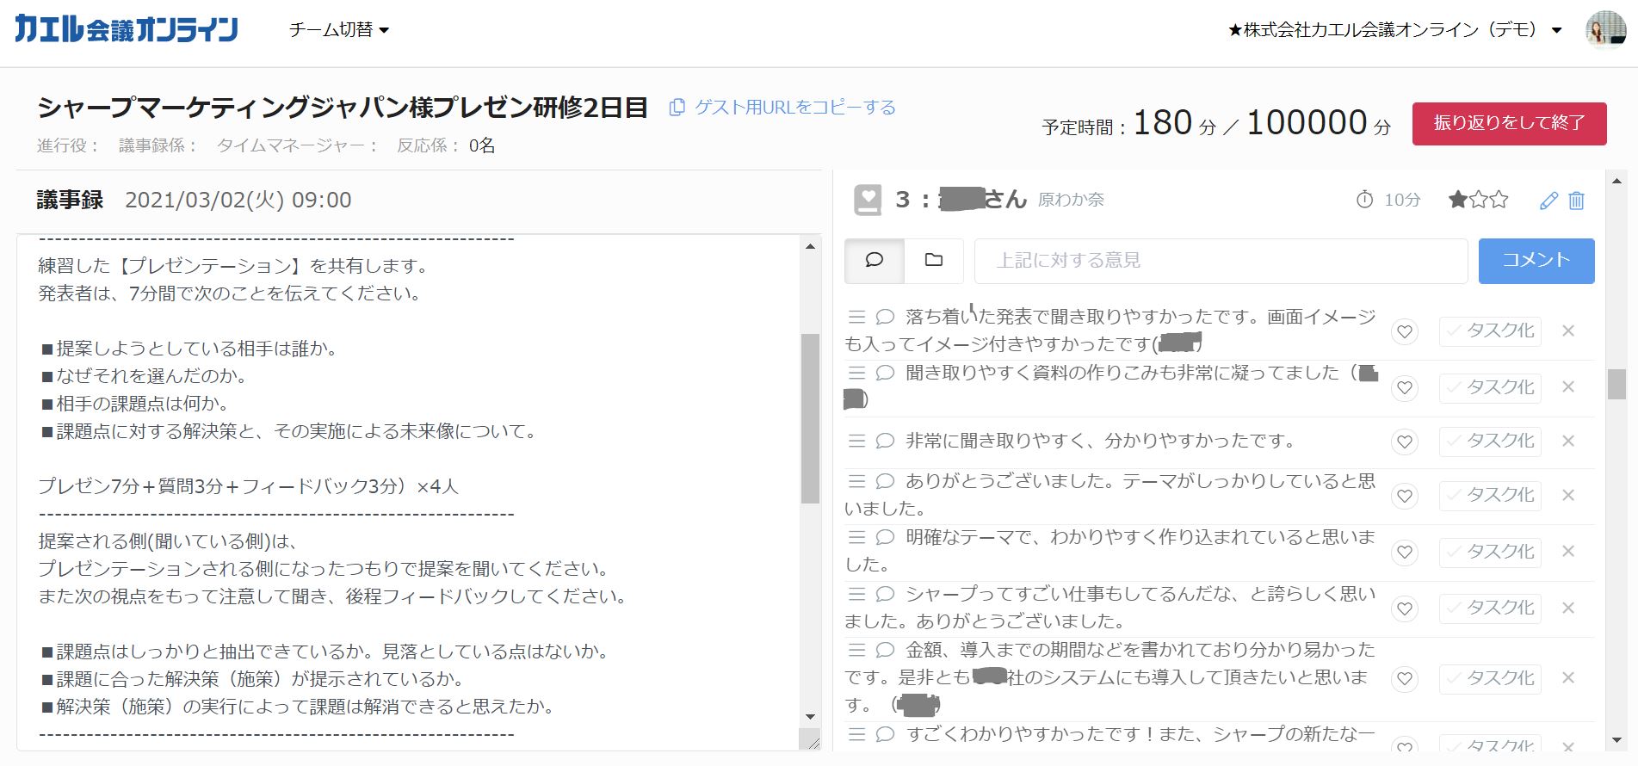The image size is (1638, 766).
Task: Click drag handle icon of シャープってすごい仕事 comment
Action: click(856, 594)
